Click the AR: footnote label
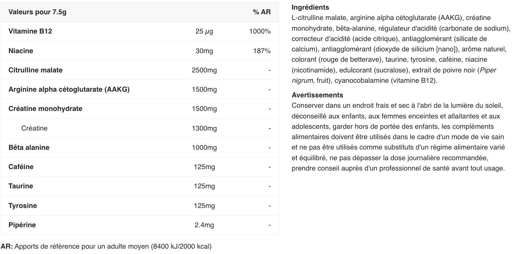The width and height of the screenshot is (512, 254). pyautogui.click(x=7, y=247)
